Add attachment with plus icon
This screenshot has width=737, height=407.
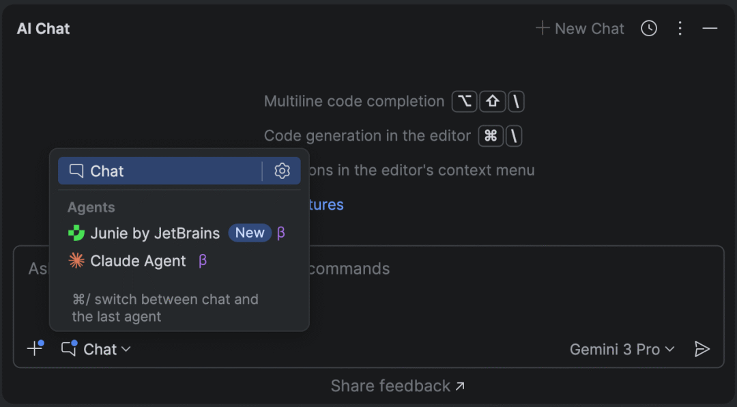(35, 349)
